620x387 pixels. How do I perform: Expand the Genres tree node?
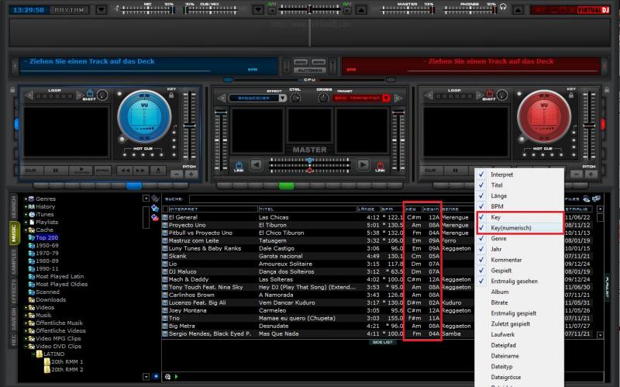(x=26, y=199)
